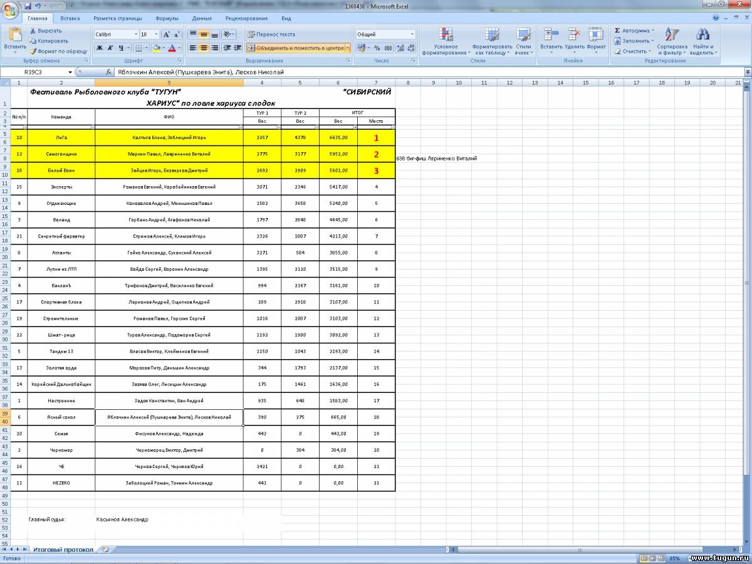Expand the Name Box R39C3 dropdown

pyautogui.click(x=70, y=72)
